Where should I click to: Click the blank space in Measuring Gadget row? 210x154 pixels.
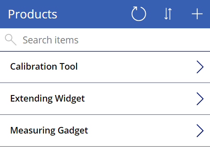pos(142,131)
